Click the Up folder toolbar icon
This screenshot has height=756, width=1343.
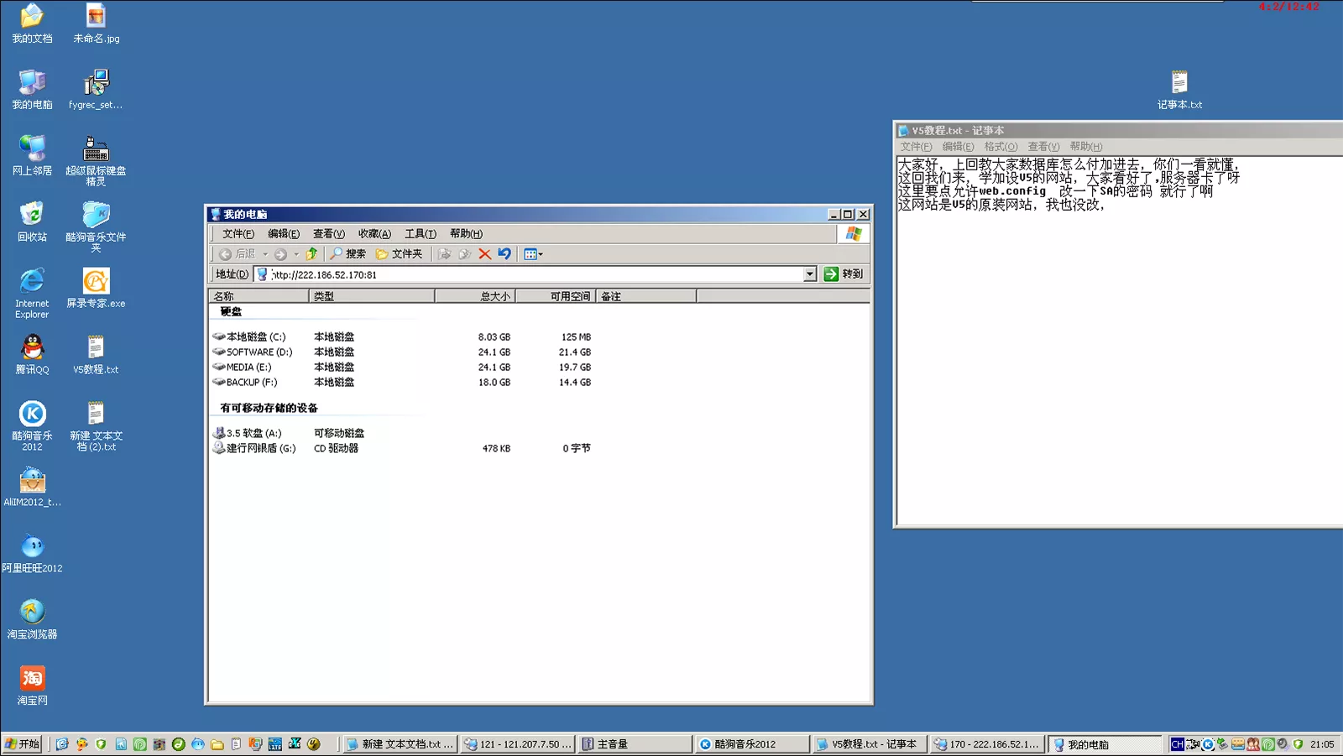pyautogui.click(x=312, y=254)
